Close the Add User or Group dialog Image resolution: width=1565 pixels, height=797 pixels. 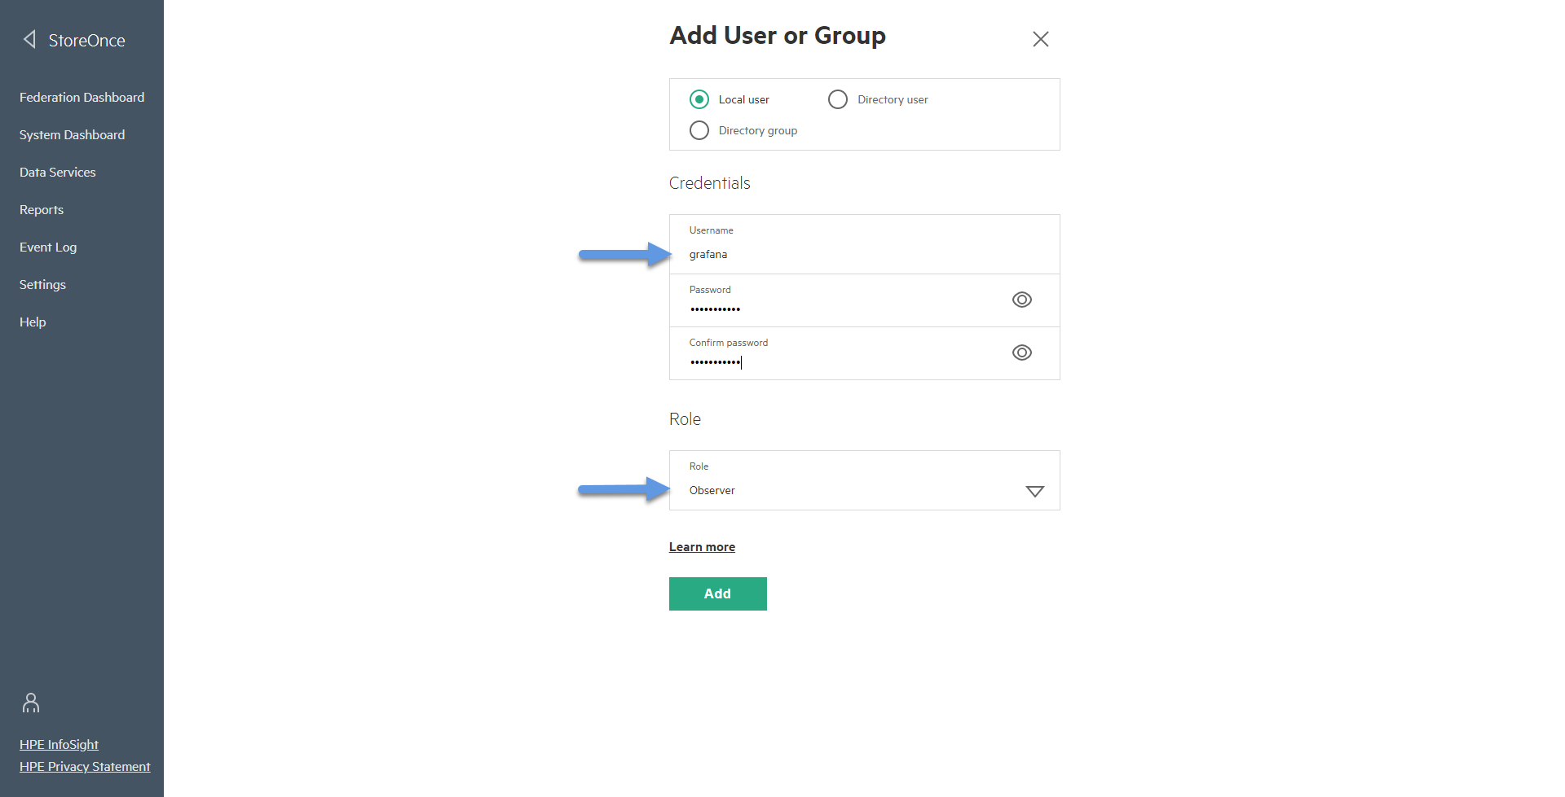[1040, 39]
